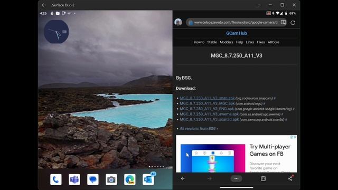Open Outlook with the 46 badge
Viewport: 338px width, 190px height.
[148, 179]
